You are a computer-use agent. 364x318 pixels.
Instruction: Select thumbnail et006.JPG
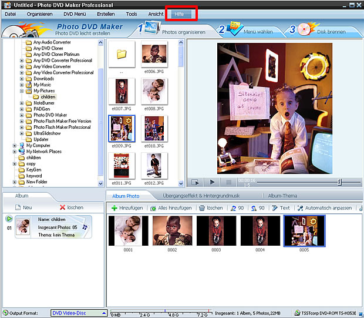(154, 55)
